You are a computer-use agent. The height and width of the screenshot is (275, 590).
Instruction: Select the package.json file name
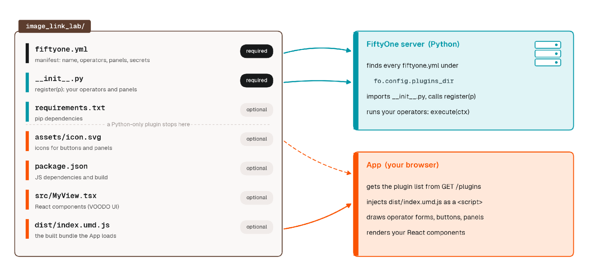61,166
